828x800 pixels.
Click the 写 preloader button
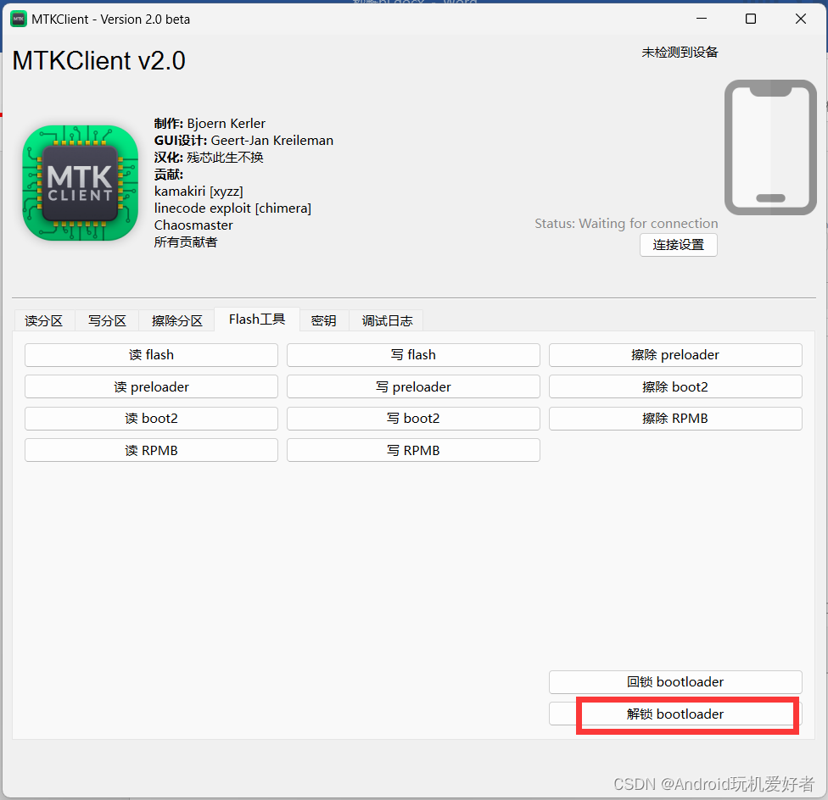(413, 387)
